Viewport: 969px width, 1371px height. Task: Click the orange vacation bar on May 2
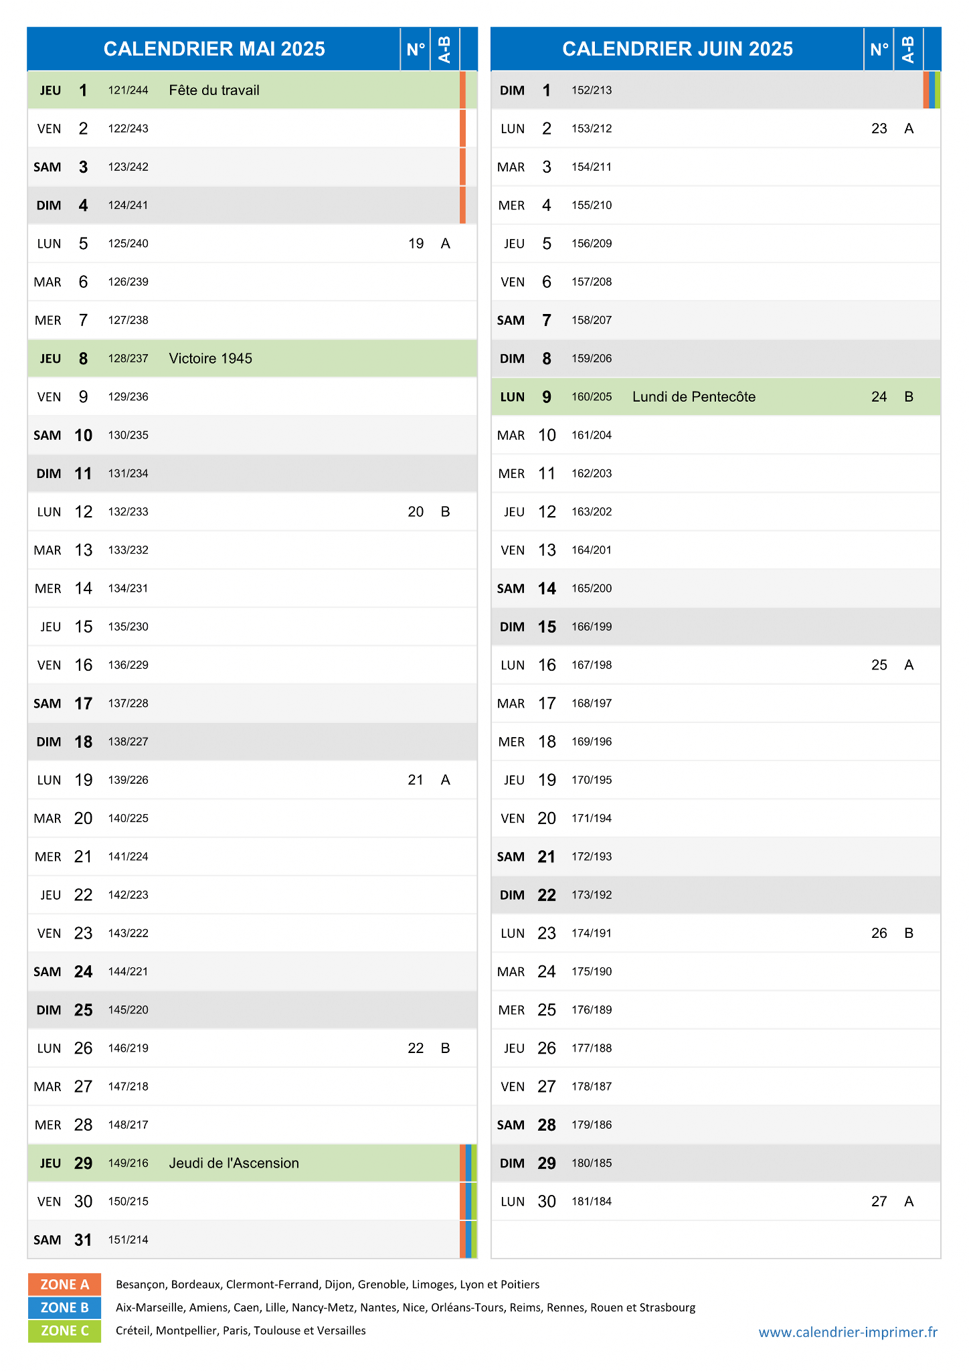462,129
